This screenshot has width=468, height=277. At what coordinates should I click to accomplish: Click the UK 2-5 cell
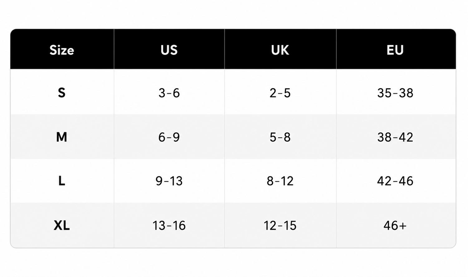point(280,93)
